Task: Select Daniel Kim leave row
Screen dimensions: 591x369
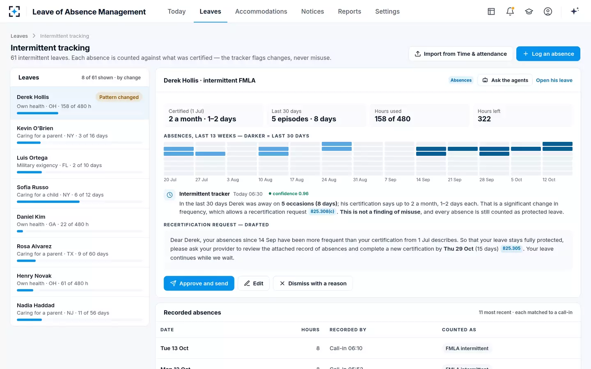Action: pos(80,223)
